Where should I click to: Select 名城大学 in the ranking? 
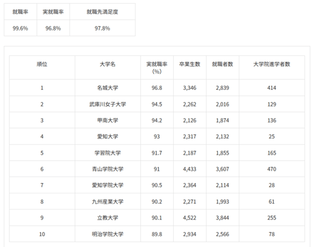[108, 88]
